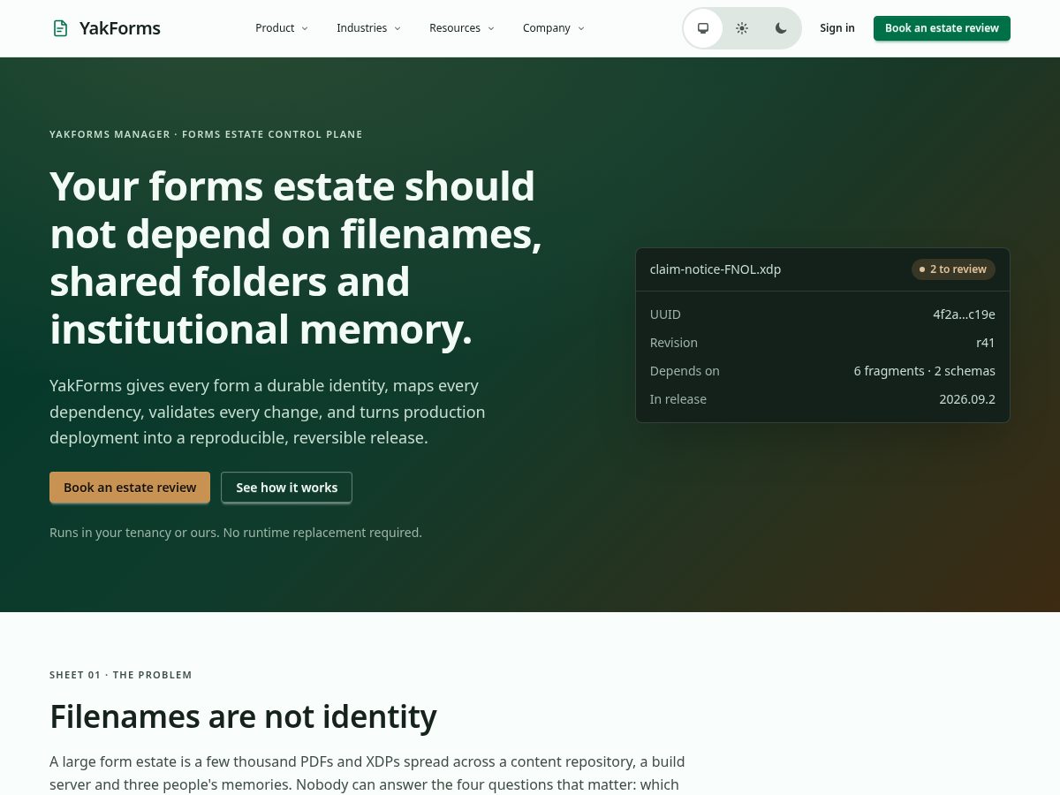Screen dimensions: 1060x795
Task: Expand the chevron next to Company
Action: click(x=581, y=28)
